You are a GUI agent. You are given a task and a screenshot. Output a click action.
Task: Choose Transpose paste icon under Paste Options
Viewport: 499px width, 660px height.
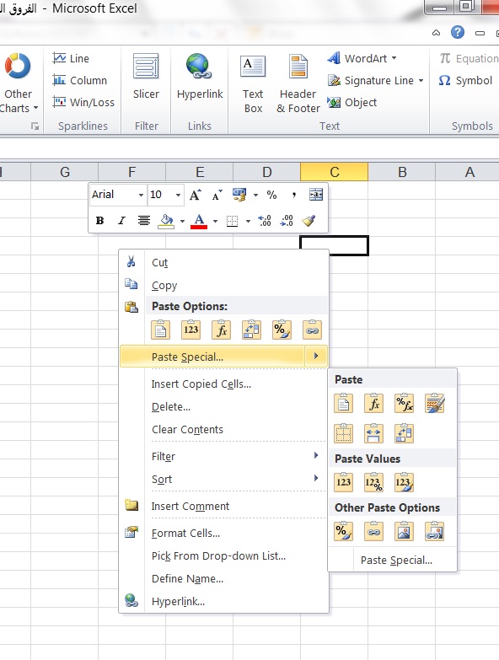(x=251, y=330)
